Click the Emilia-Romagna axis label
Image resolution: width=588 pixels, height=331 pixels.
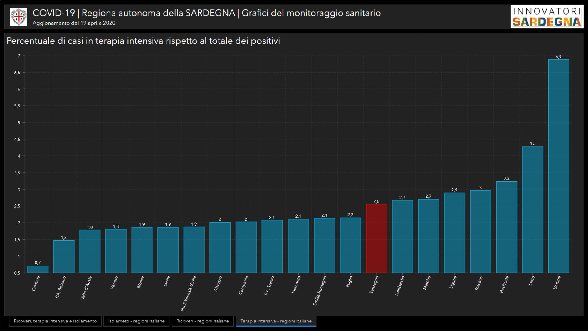point(320,291)
